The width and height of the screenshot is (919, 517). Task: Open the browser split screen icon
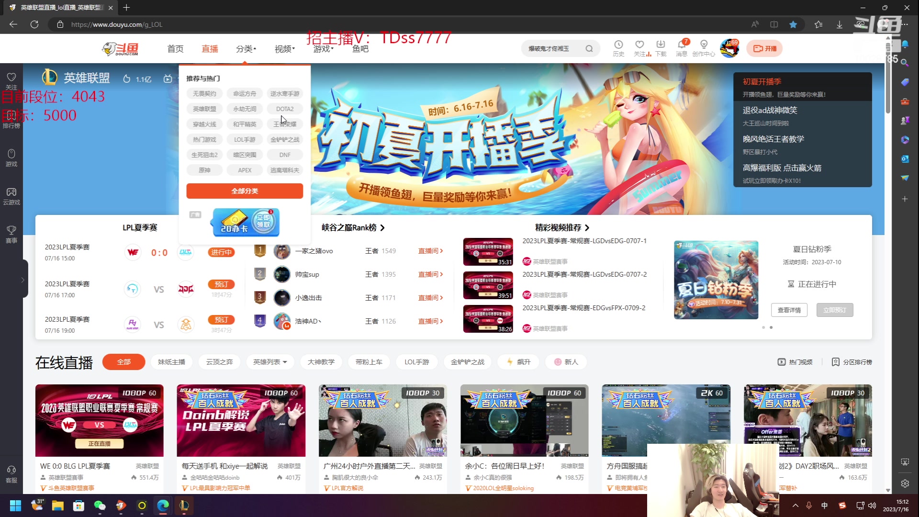tap(774, 24)
